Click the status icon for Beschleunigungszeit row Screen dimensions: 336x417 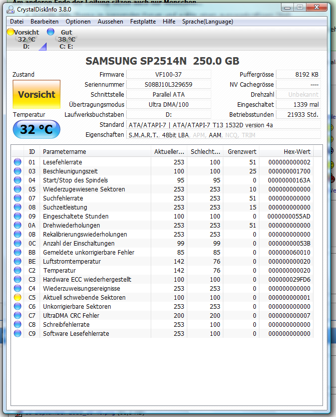coord(18,171)
